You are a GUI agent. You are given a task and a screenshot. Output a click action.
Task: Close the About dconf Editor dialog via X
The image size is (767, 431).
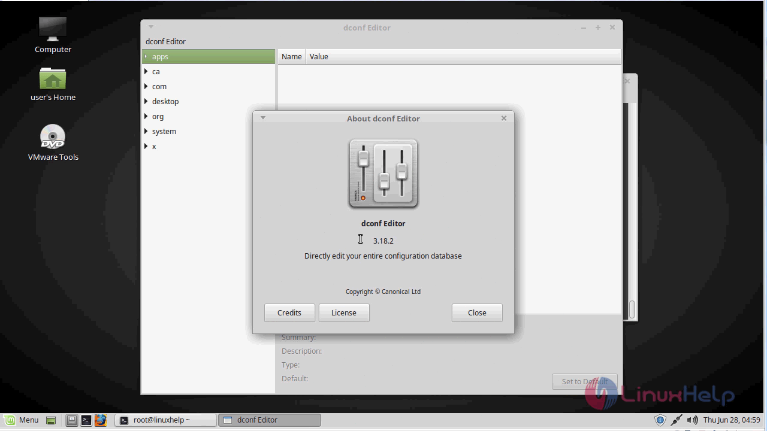[x=504, y=118]
